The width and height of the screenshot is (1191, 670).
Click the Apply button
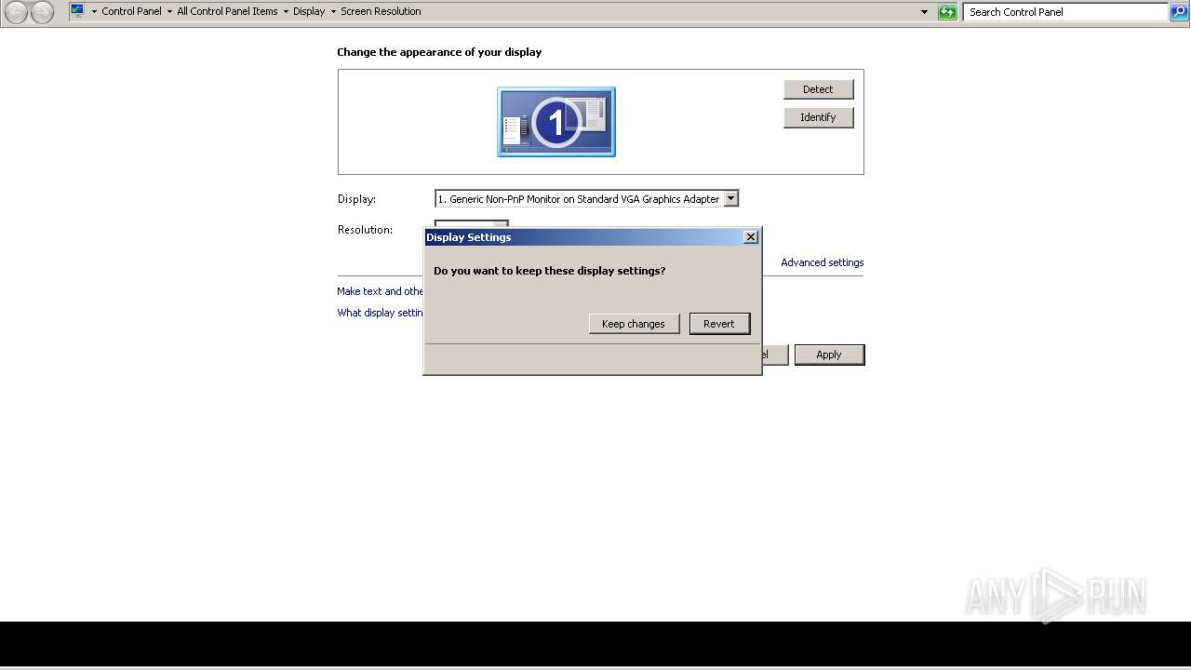pos(829,355)
